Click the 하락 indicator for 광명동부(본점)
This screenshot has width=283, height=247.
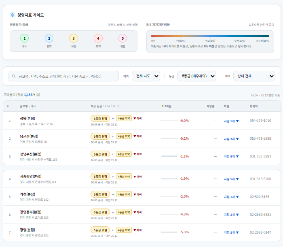tap(137, 212)
